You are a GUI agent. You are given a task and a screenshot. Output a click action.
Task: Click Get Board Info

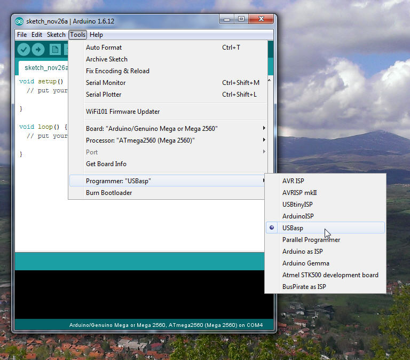click(106, 164)
